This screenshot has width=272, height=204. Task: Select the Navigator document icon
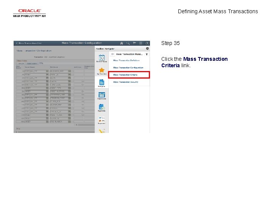(102, 83)
